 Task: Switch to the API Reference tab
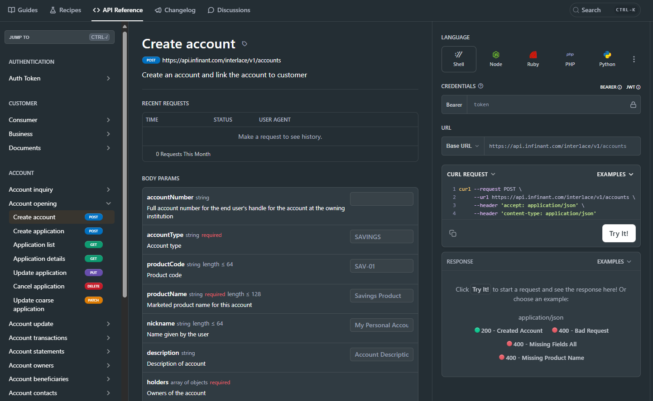coord(117,10)
